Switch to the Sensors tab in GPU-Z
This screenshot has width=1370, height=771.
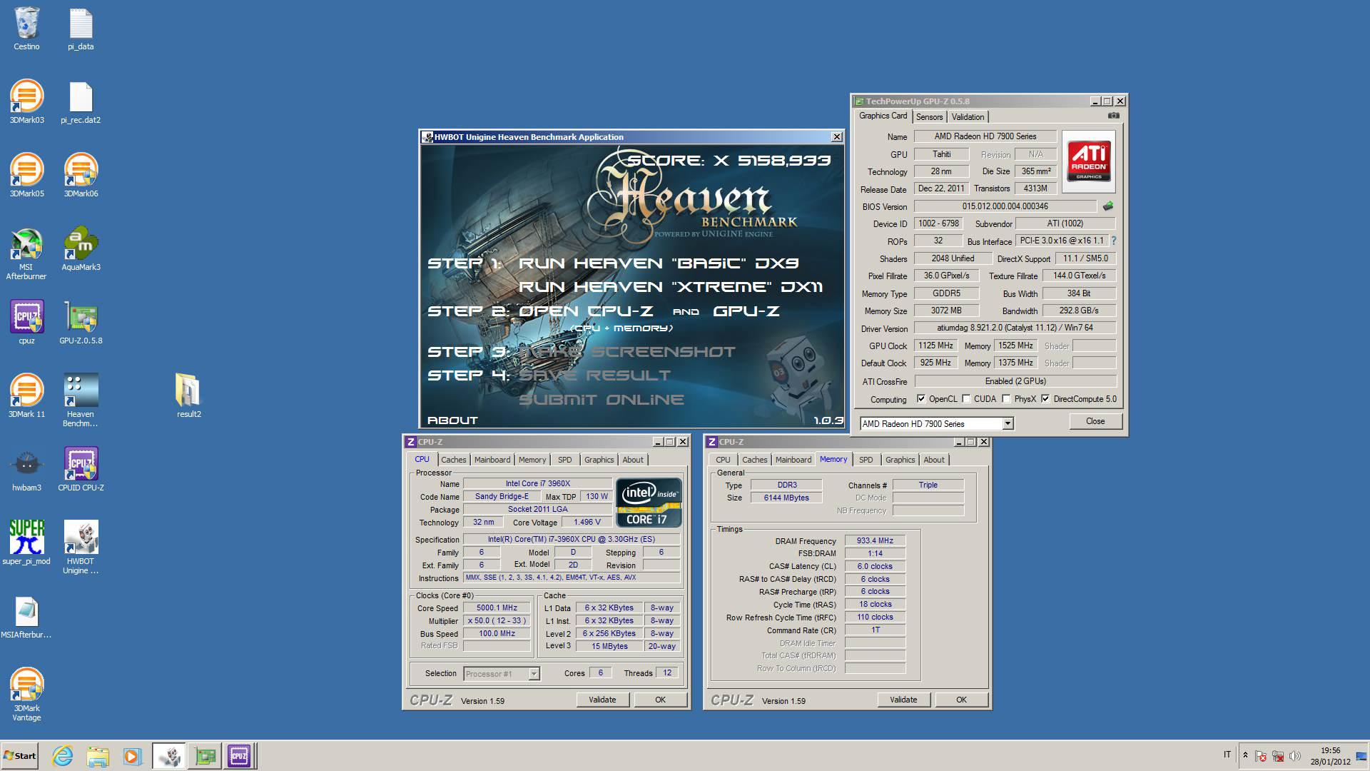(x=929, y=117)
